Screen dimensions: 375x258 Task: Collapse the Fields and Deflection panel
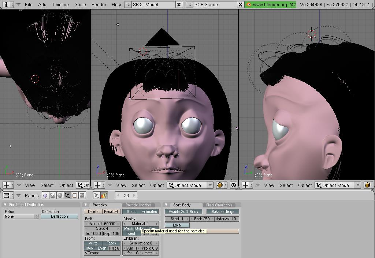tap(5, 205)
